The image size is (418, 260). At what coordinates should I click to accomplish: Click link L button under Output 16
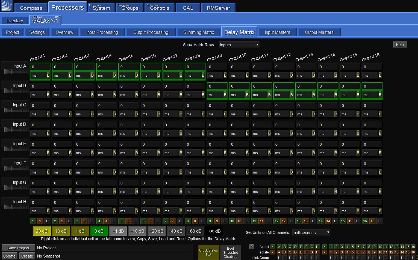(x=379, y=221)
